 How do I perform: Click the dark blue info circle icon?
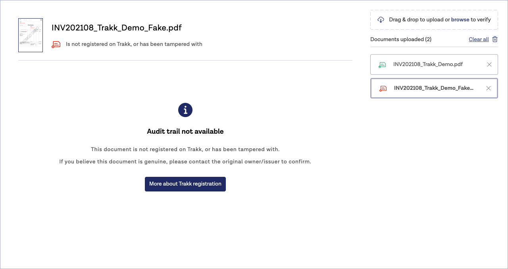[x=185, y=110]
